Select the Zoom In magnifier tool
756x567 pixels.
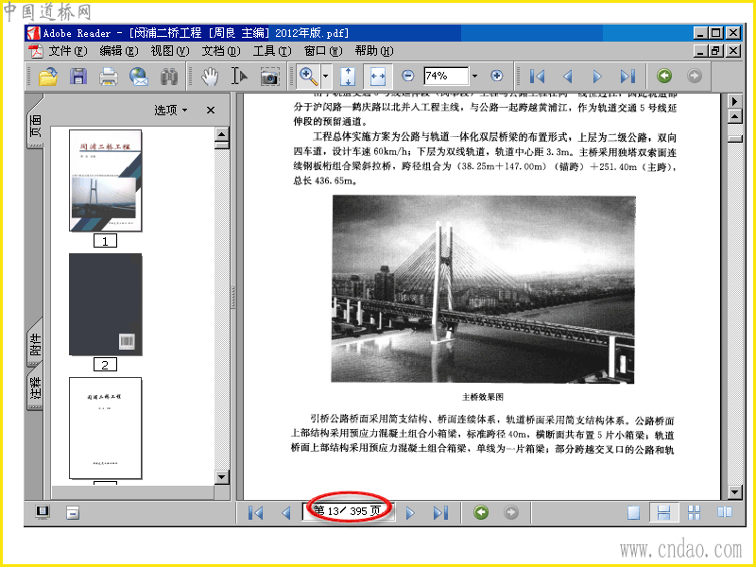[x=309, y=77]
